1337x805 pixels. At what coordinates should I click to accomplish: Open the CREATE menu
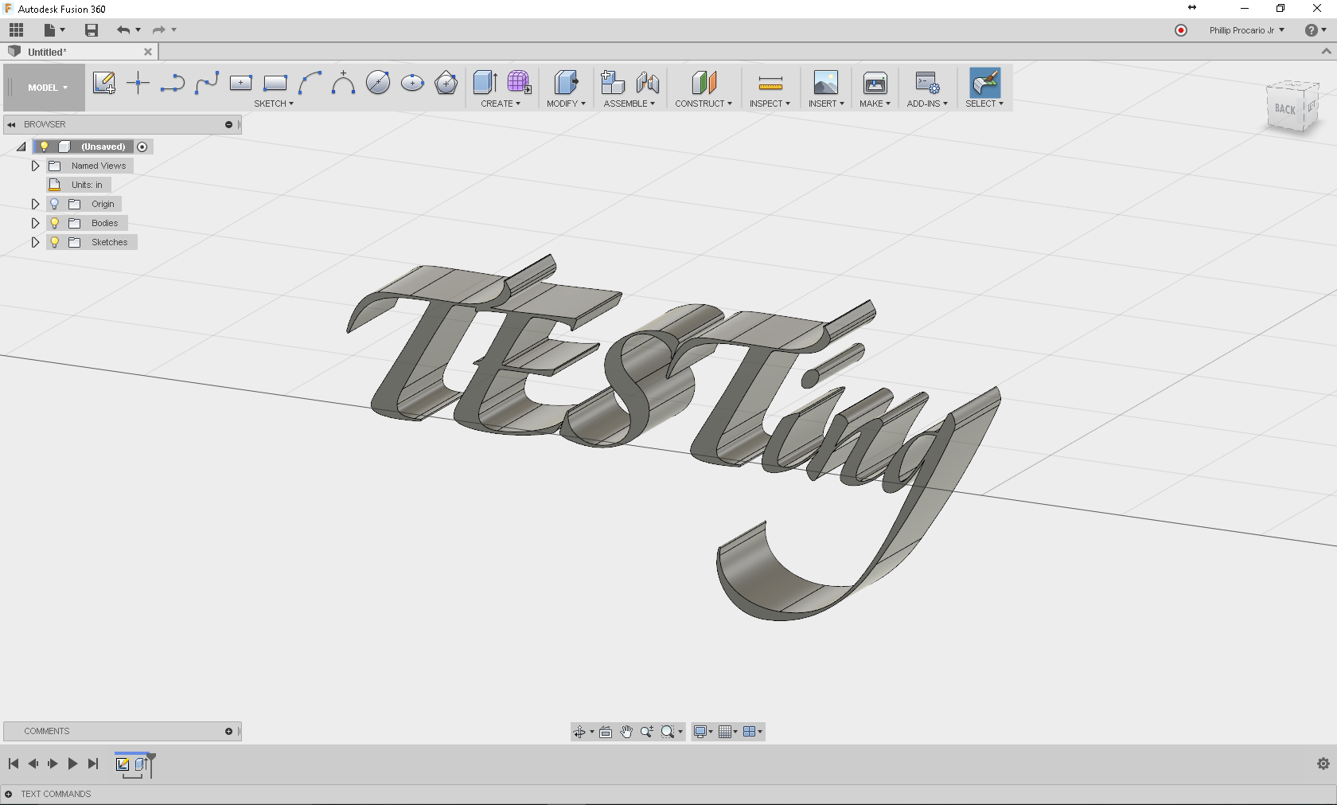click(501, 104)
